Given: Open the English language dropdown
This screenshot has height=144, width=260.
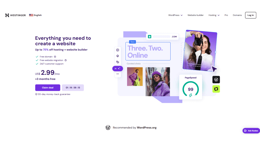Looking at the screenshot, I should 35,15.
